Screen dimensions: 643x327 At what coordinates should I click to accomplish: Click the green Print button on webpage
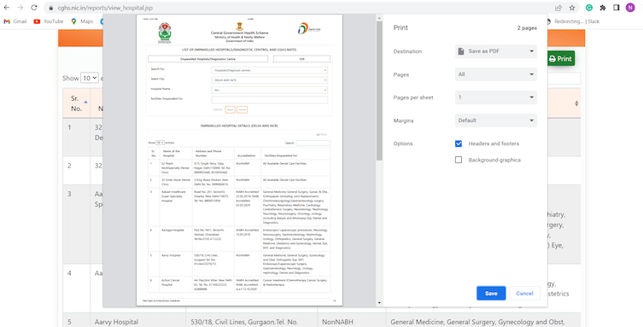(560, 59)
